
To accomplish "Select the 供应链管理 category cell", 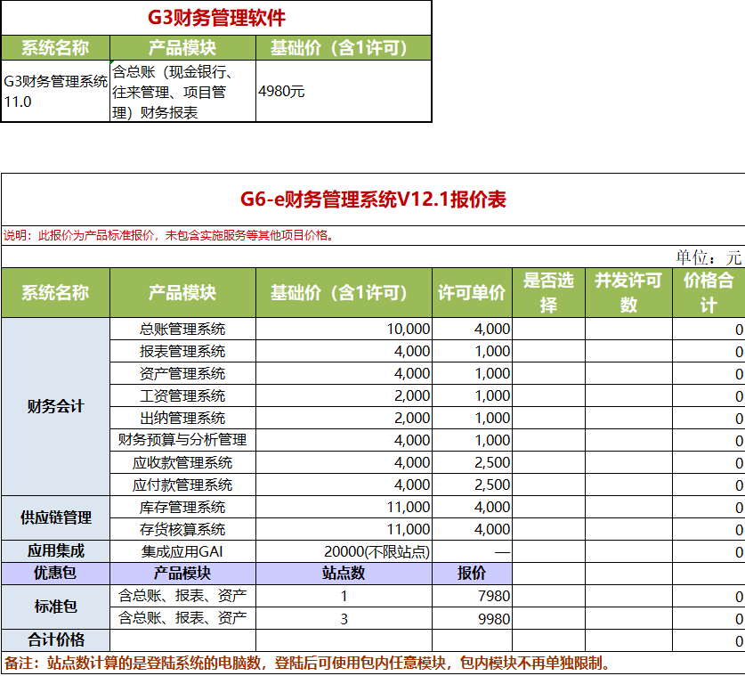I will point(55,518).
